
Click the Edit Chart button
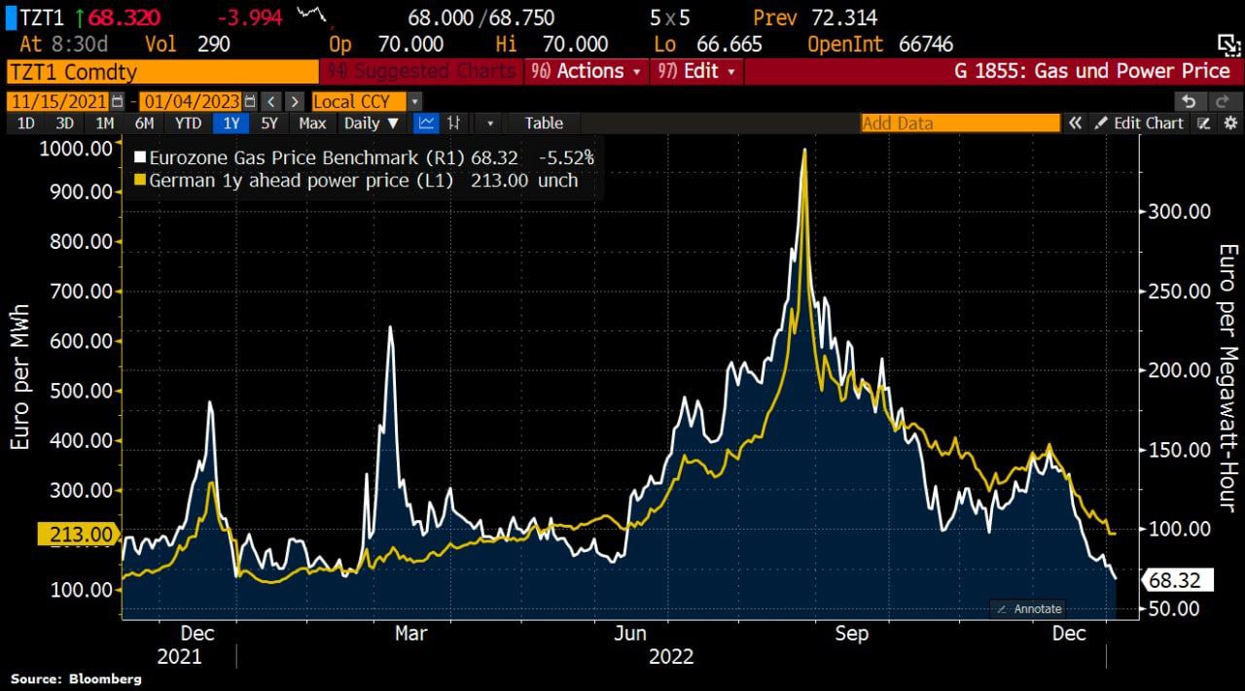point(1139,122)
